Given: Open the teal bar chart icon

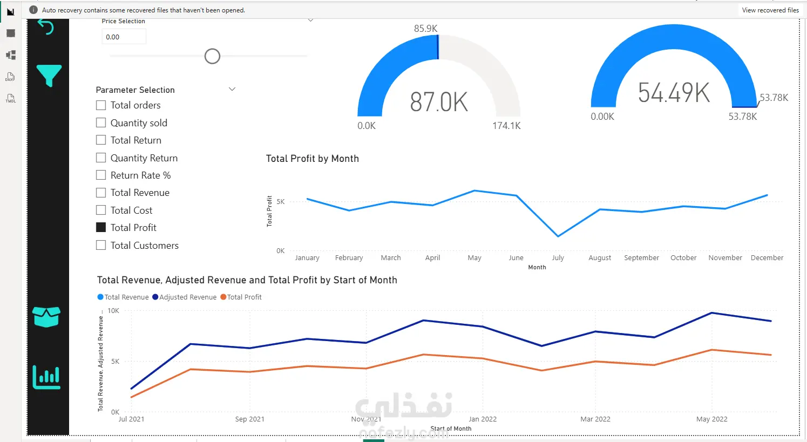Looking at the screenshot, I should click(x=46, y=377).
